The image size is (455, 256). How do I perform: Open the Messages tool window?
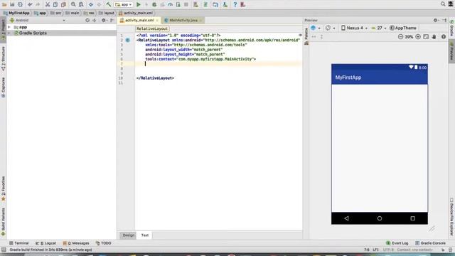[76, 243]
